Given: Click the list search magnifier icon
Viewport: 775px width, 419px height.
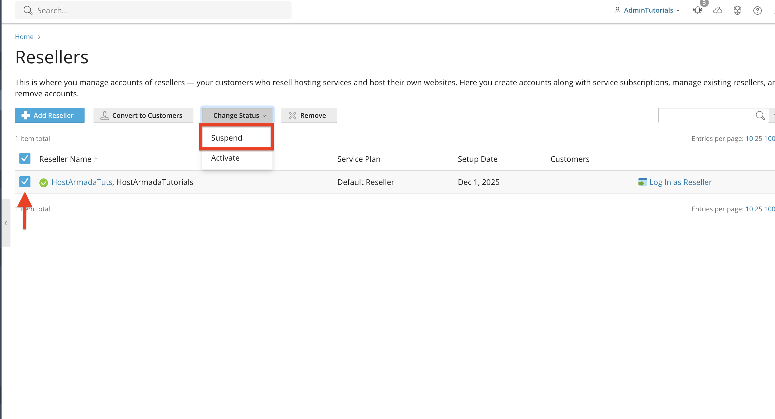Looking at the screenshot, I should tap(760, 115).
